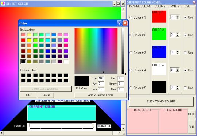Screen dimensions: 197x136
Task: Click the DARKER label
Action: click(x=20, y=126)
